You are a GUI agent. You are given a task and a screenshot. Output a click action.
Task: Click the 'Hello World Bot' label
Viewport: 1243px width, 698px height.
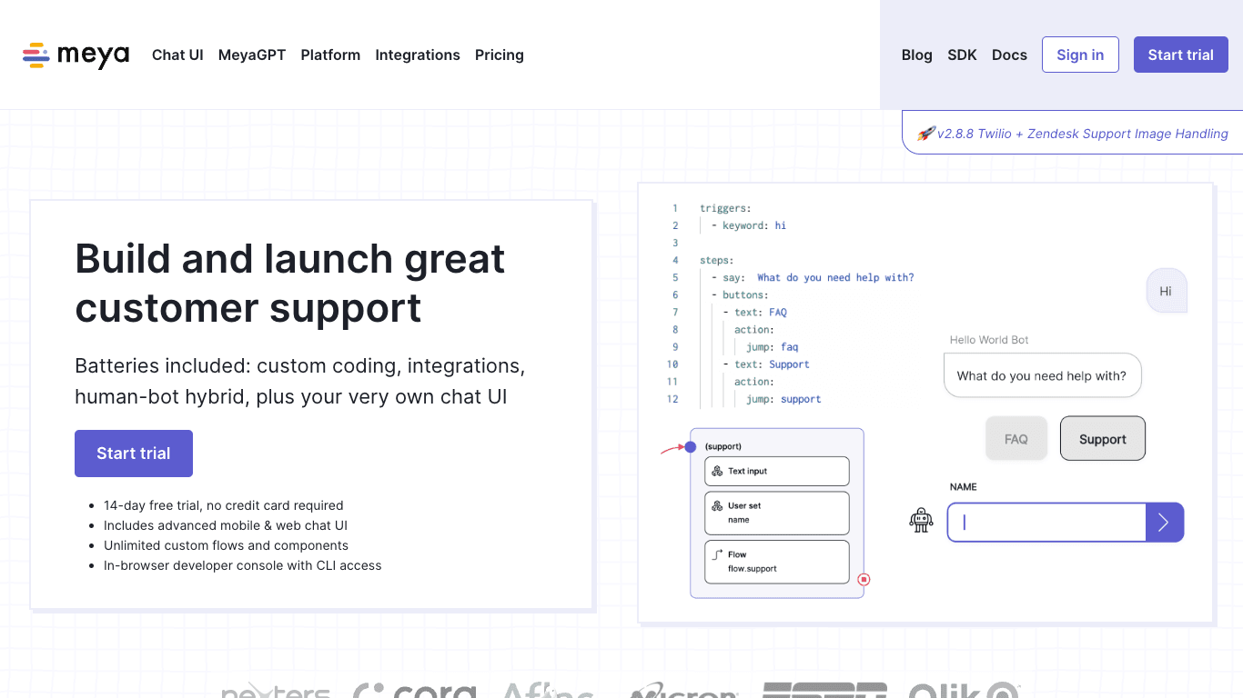(x=989, y=340)
